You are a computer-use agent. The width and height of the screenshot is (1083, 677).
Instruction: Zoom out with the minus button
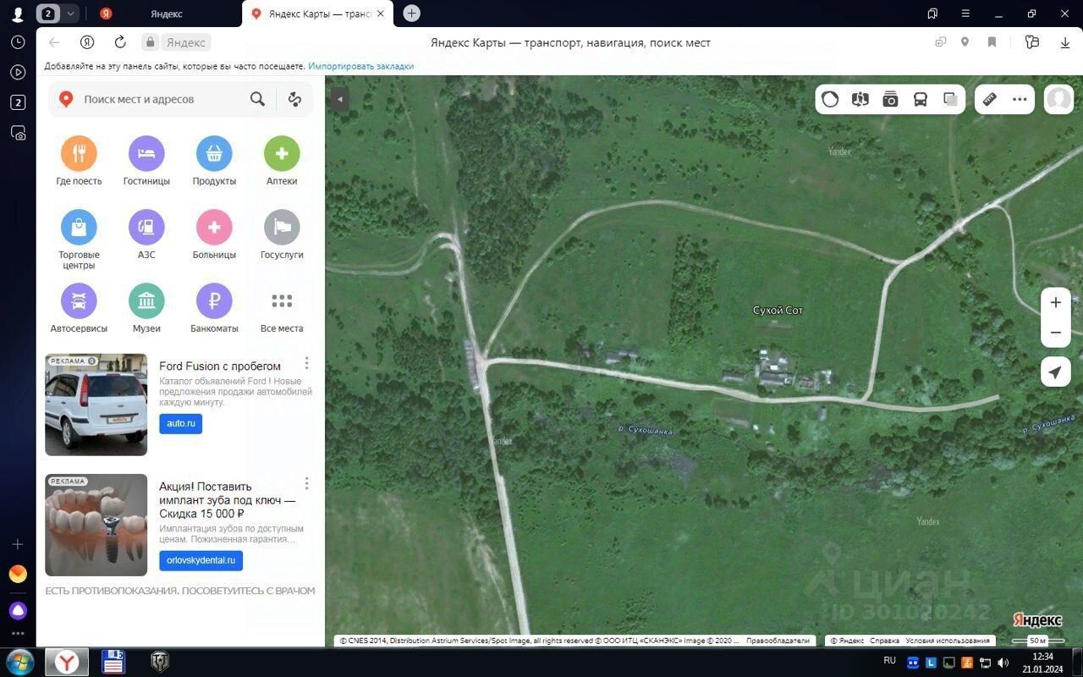point(1056,333)
